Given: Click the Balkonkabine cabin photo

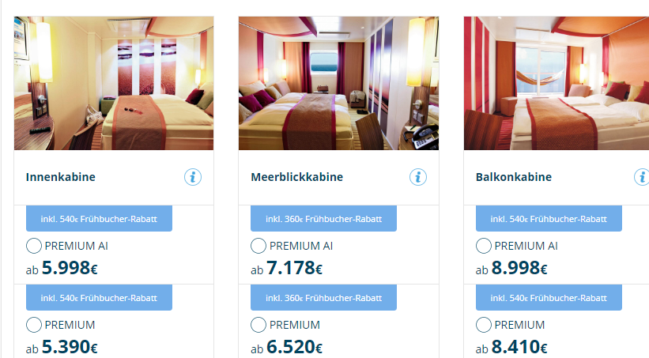Looking at the screenshot, I should 557,83.
